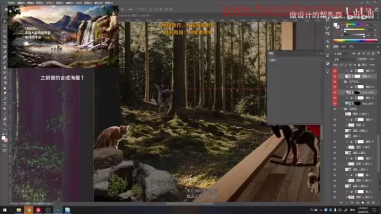Hide the topmost layer in the Layers panel
This screenshot has height=214, width=381.
click(335, 71)
